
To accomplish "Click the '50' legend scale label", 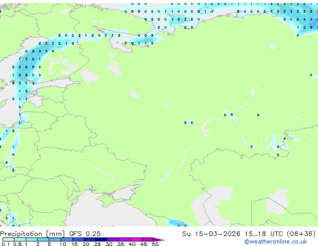I will pyautogui.click(x=155, y=244).
